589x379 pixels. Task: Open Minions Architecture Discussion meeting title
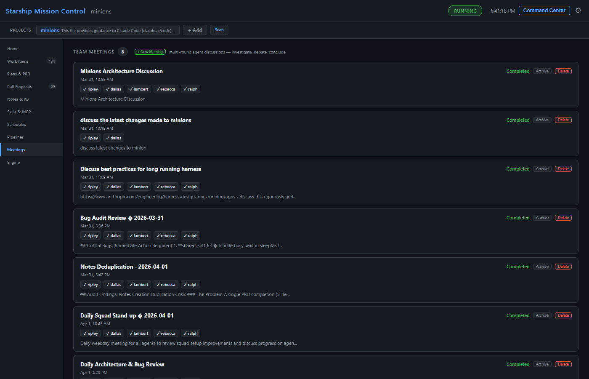click(122, 72)
